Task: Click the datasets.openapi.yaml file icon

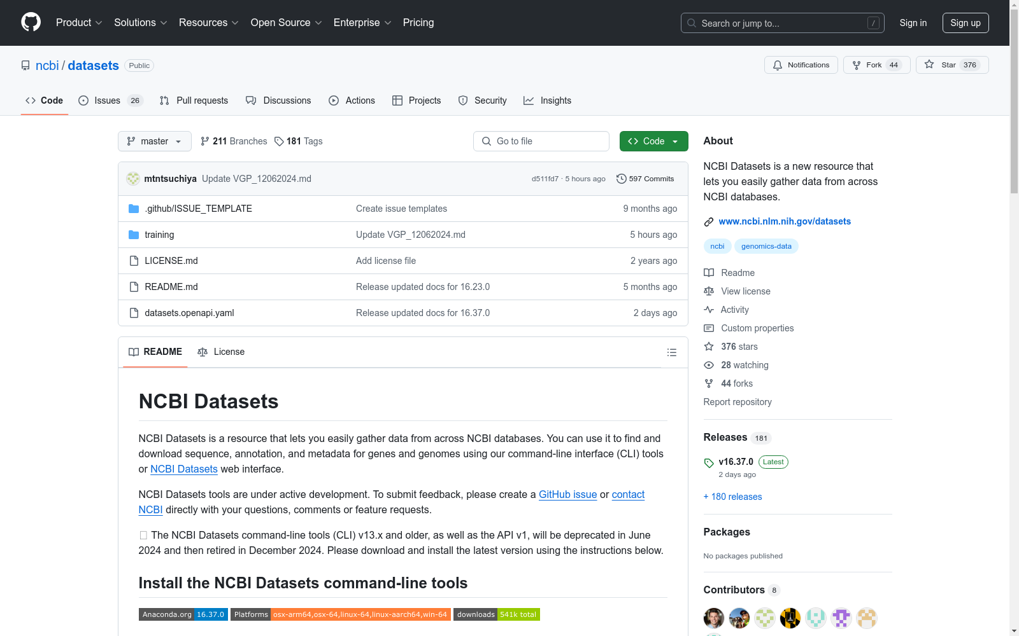Action: pyautogui.click(x=134, y=313)
